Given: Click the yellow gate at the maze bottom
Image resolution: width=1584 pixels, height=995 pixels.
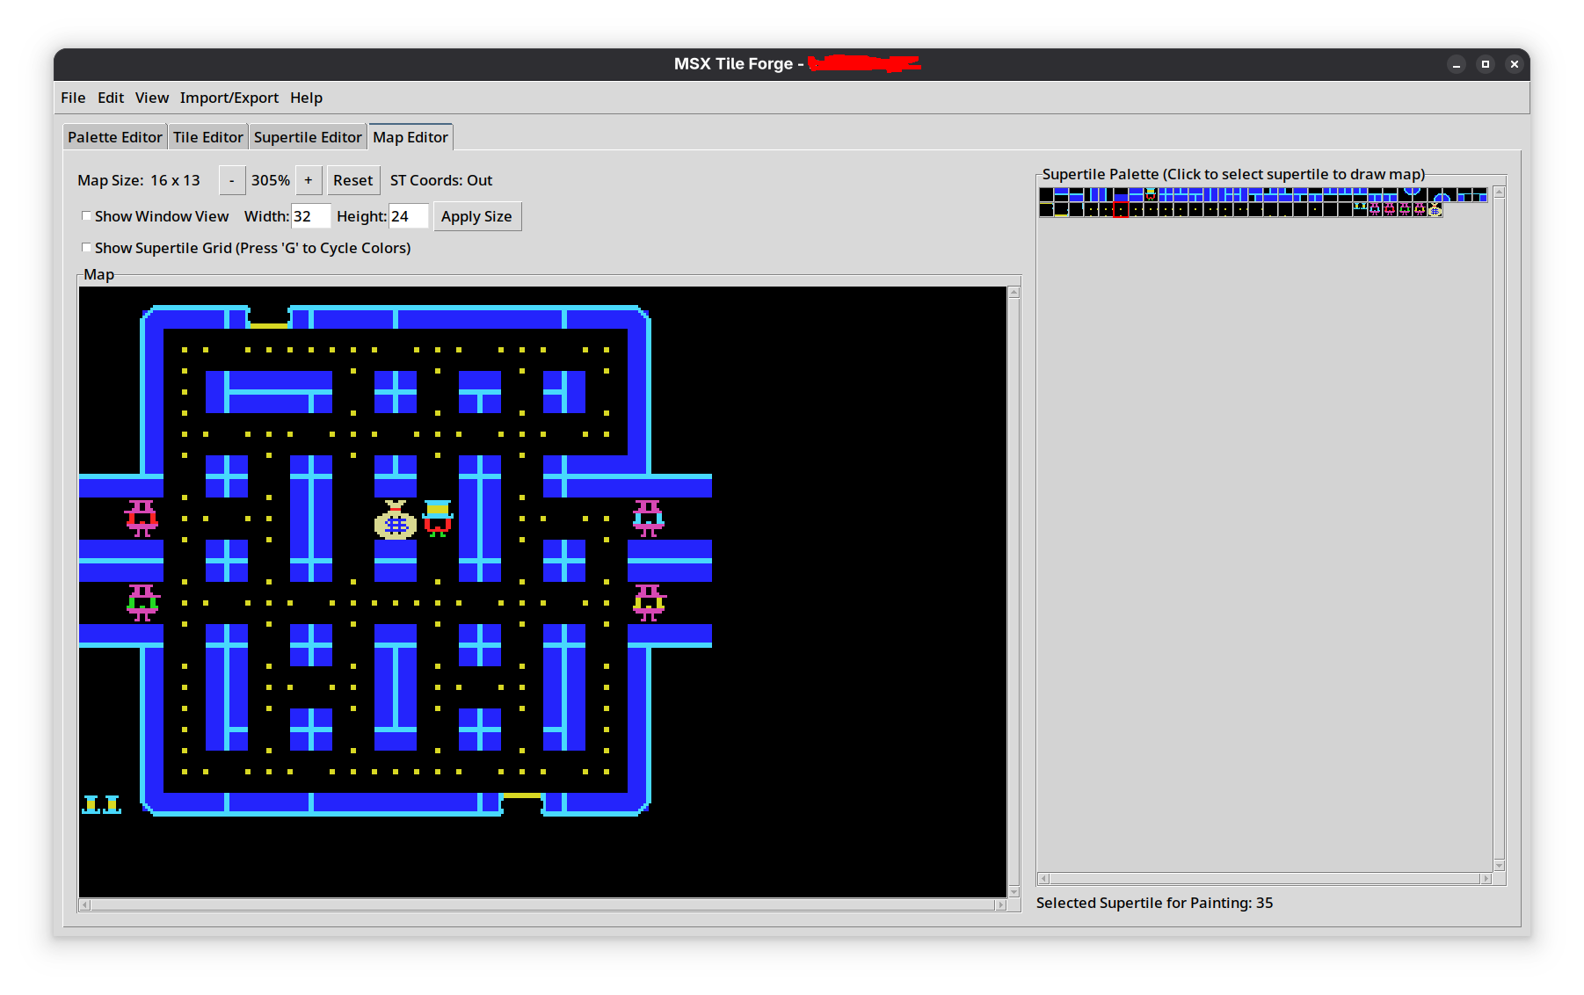Looking at the screenshot, I should coord(522,795).
